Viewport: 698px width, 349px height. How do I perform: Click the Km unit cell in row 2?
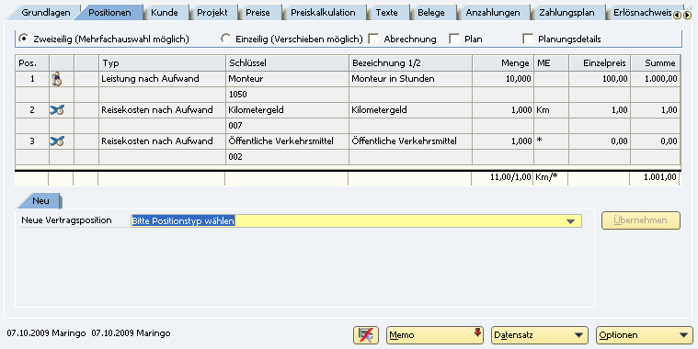pyautogui.click(x=551, y=110)
